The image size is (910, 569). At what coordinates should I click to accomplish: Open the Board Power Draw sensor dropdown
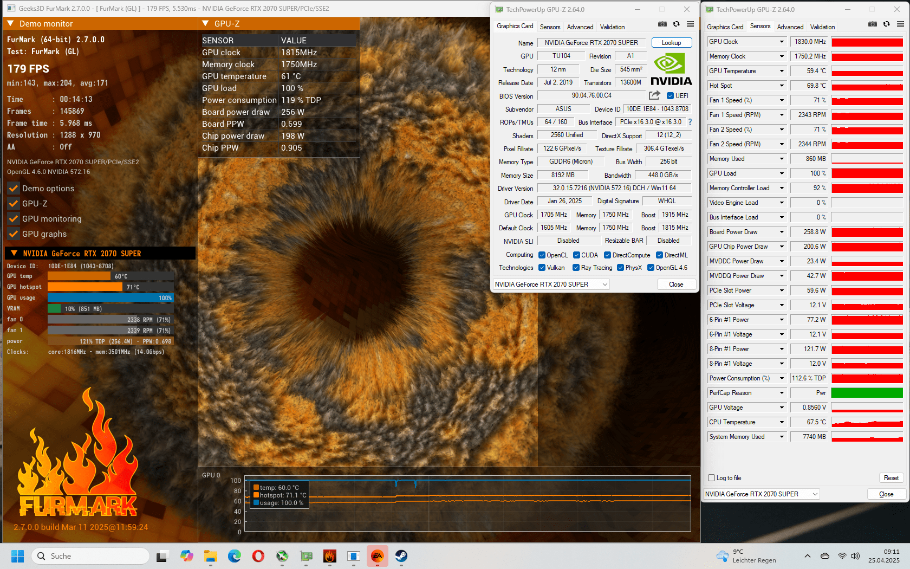tap(782, 232)
